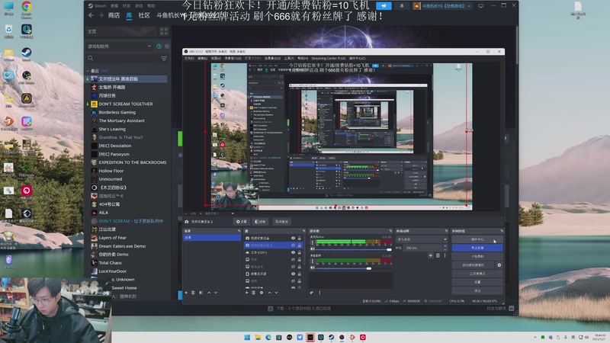Move scene up arrow in OBS scenes panel
The image size is (610, 343).
click(209, 293)
